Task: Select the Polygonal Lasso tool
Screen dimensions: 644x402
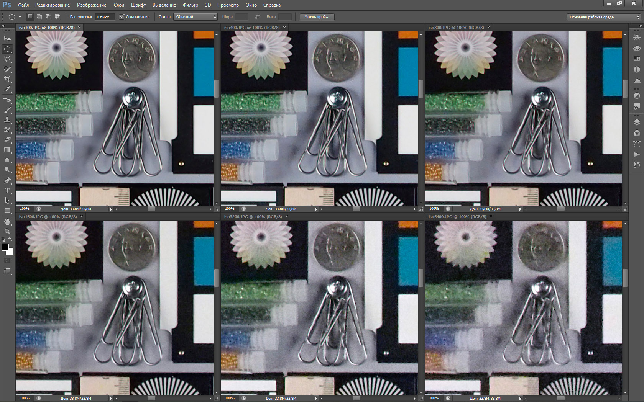Action: coord(7,59)
